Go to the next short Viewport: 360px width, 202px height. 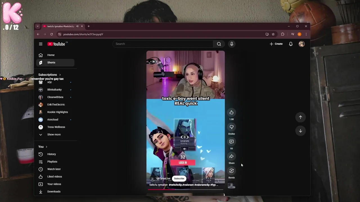pos(300,131)
